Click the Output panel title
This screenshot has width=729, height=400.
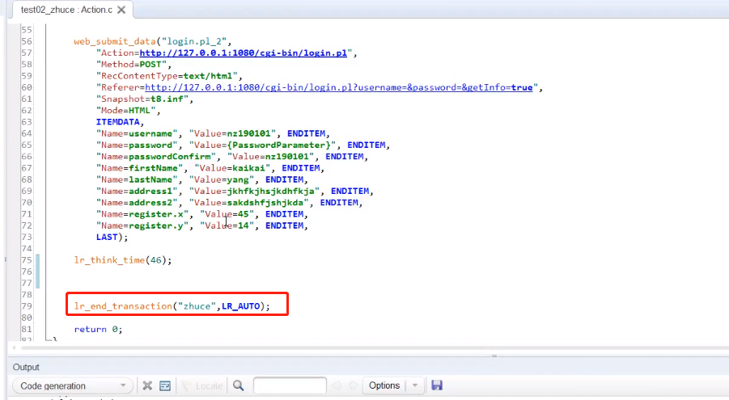[26, 367]
